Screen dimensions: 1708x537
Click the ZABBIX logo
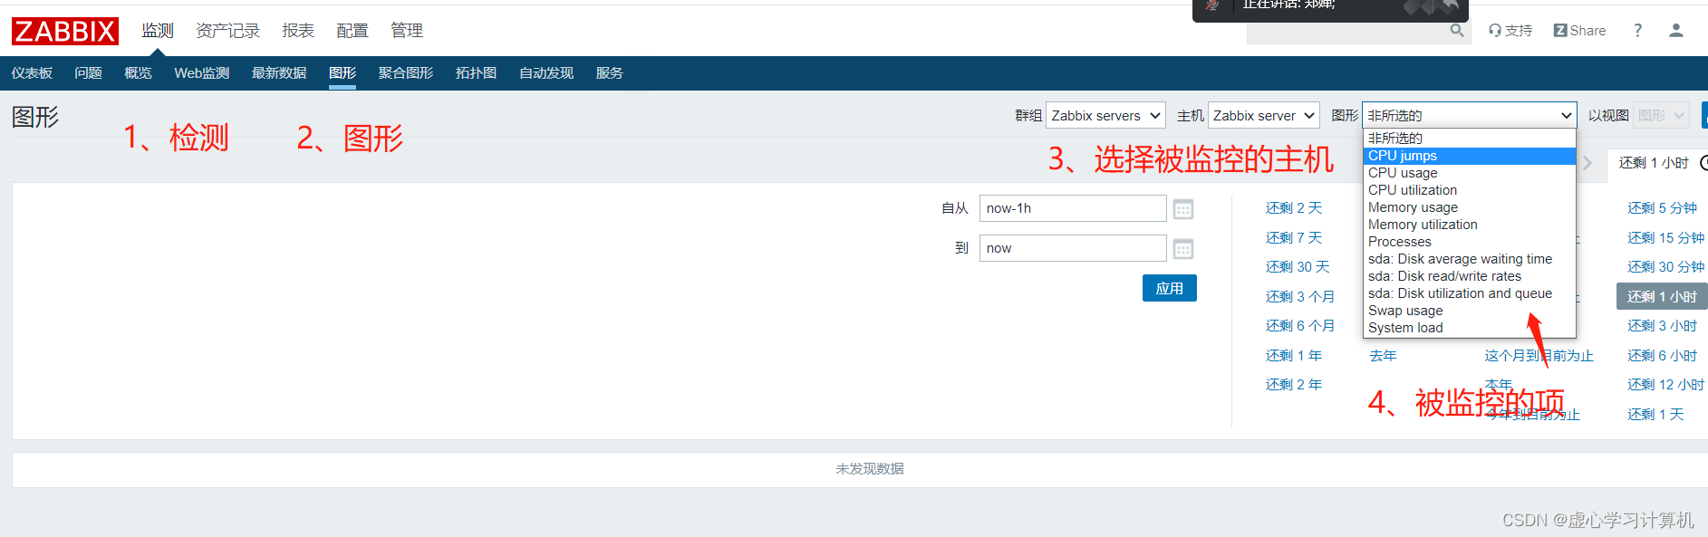65,31
